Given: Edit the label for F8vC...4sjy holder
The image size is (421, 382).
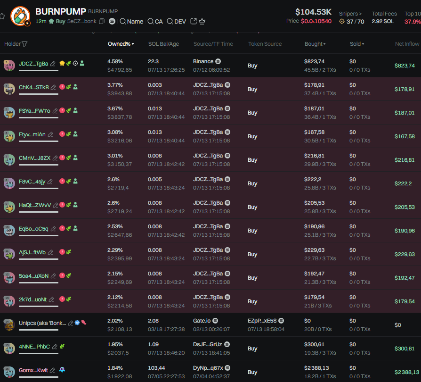Looking at the screenshot, I should click(x=50, y=182).
